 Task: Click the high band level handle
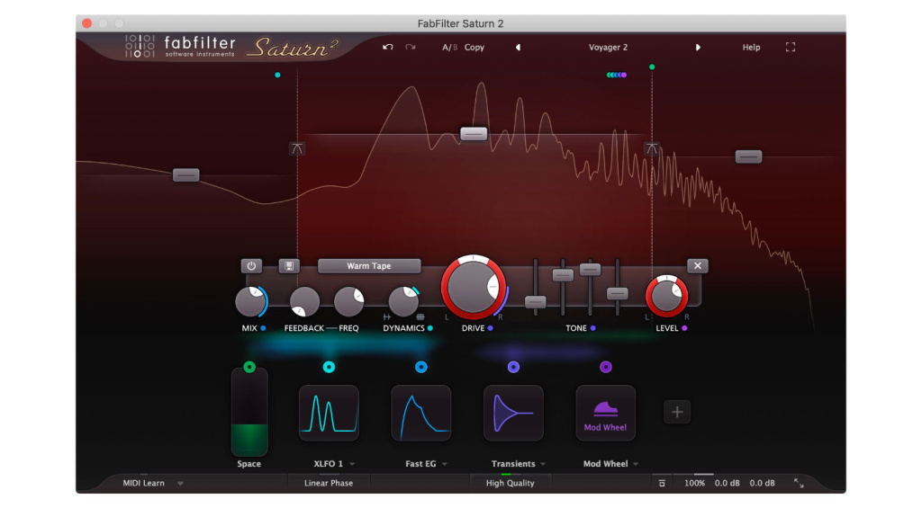coord(748,156)
